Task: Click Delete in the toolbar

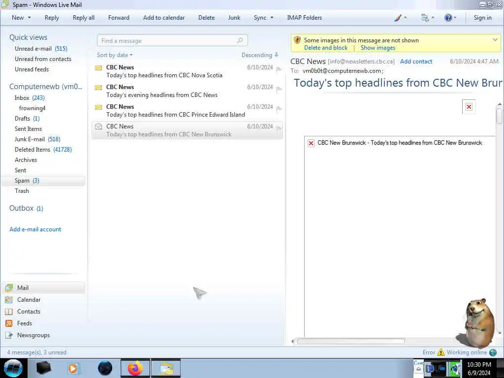Action: coord(206,18)
